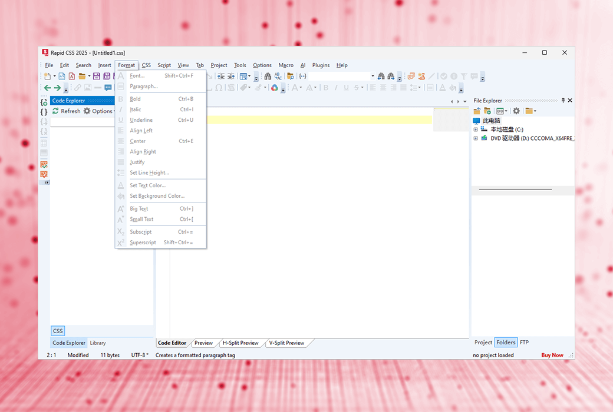Click the UTF-8 encoding status entry
613x412 pixels.
click(x=140, y=355)
